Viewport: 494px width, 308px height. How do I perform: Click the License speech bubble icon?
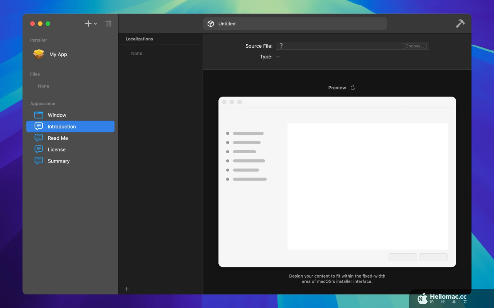pyautogui.click(x=39, y=149)
